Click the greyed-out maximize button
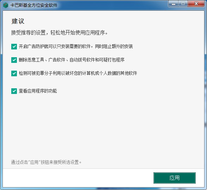Viewport: 207px width, 190px height. pyautogui.click(x=183, y=4)
